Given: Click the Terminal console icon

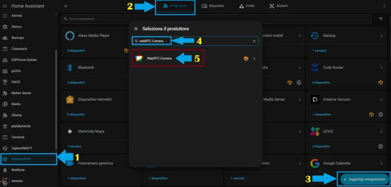Looking at the screenshot, I should (x=5, y=137).
